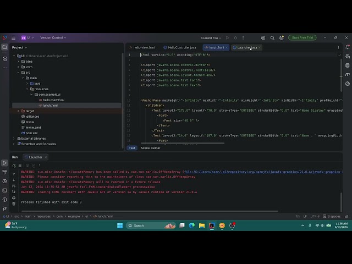Screen dimensions: 352x264
Task: Run the current file
Action: coord(227,38)
